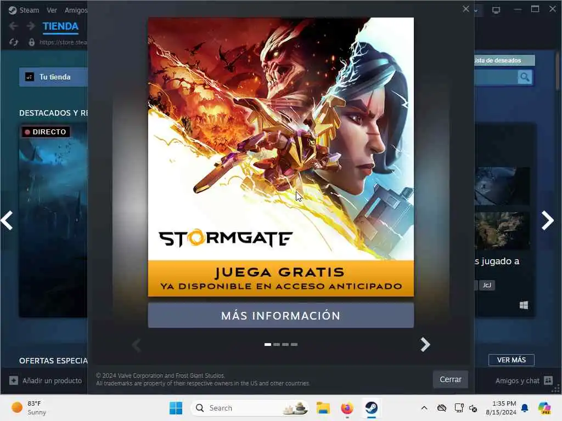Go forward with the navigation arrow
Viewport: 562px width, 421px height.
coord(31,26)
